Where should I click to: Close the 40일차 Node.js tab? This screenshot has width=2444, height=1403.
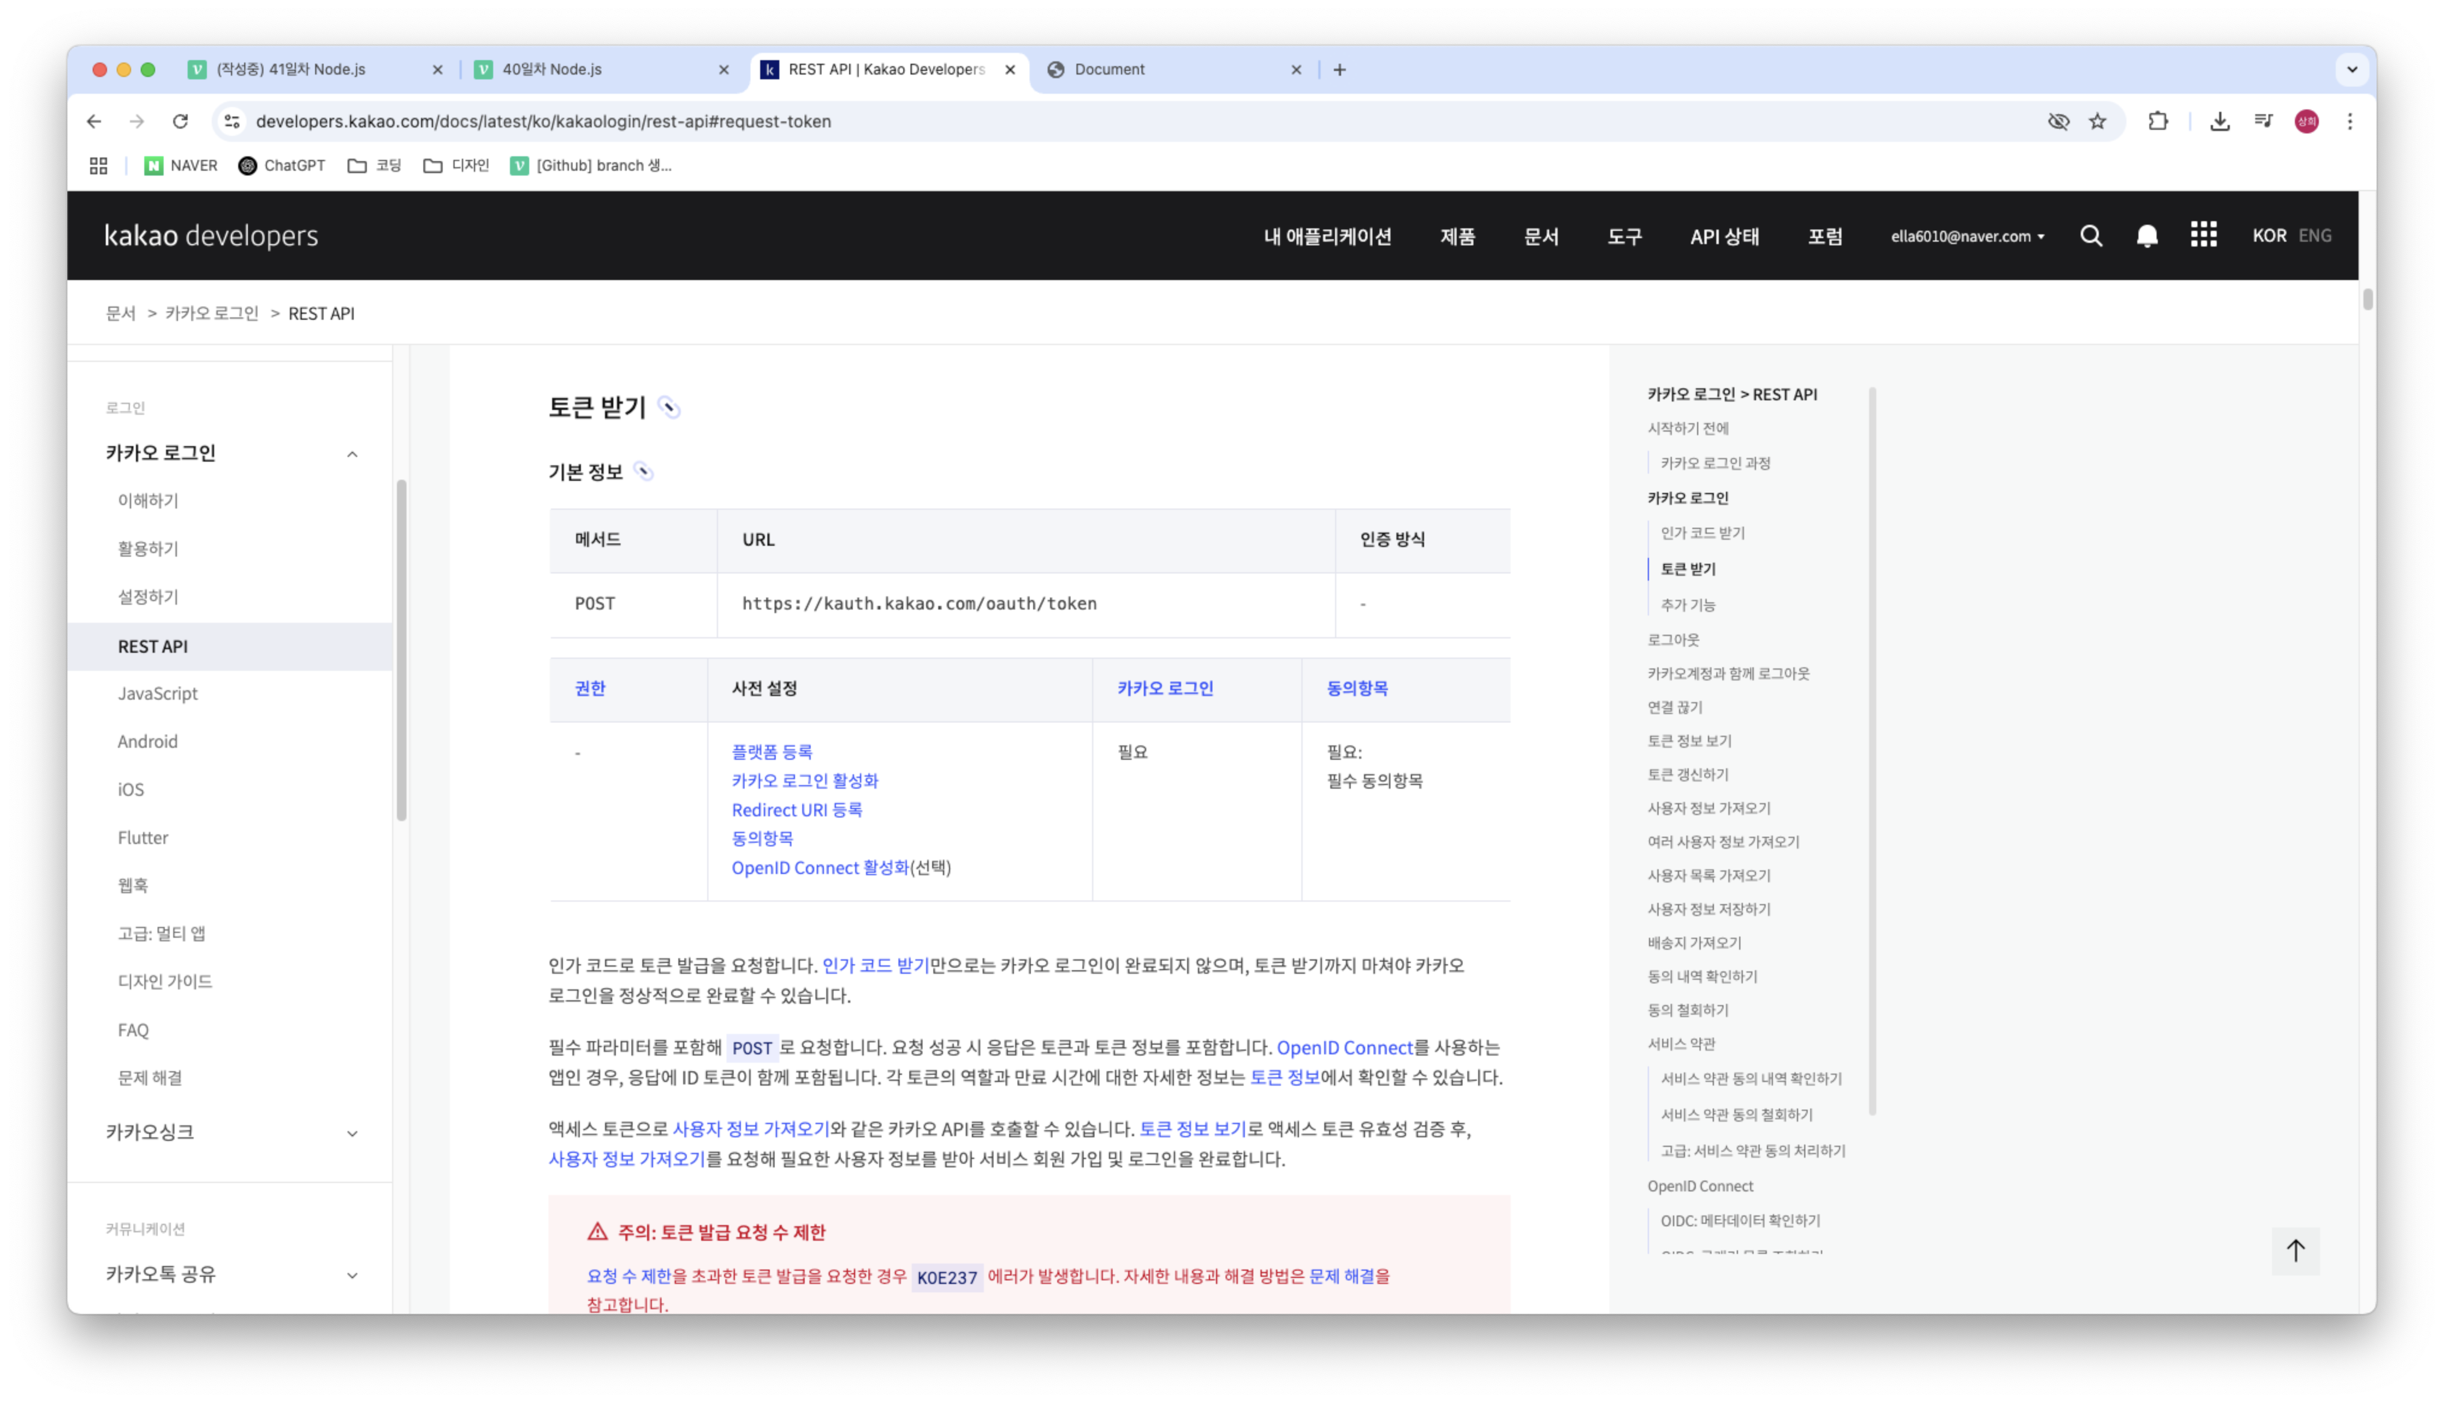(723, 69)
